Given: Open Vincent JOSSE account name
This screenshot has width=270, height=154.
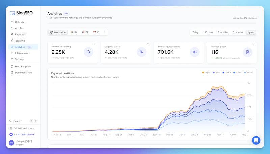Looking at the screenshot, I should [24, 142].
